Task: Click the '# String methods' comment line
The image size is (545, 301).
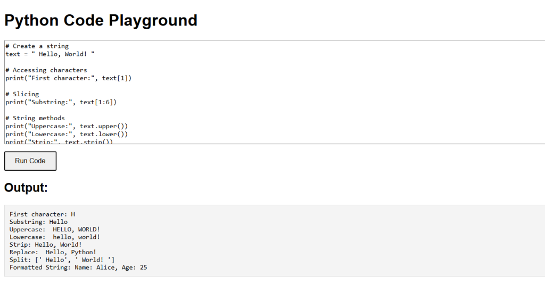Action: coord(35,118)
